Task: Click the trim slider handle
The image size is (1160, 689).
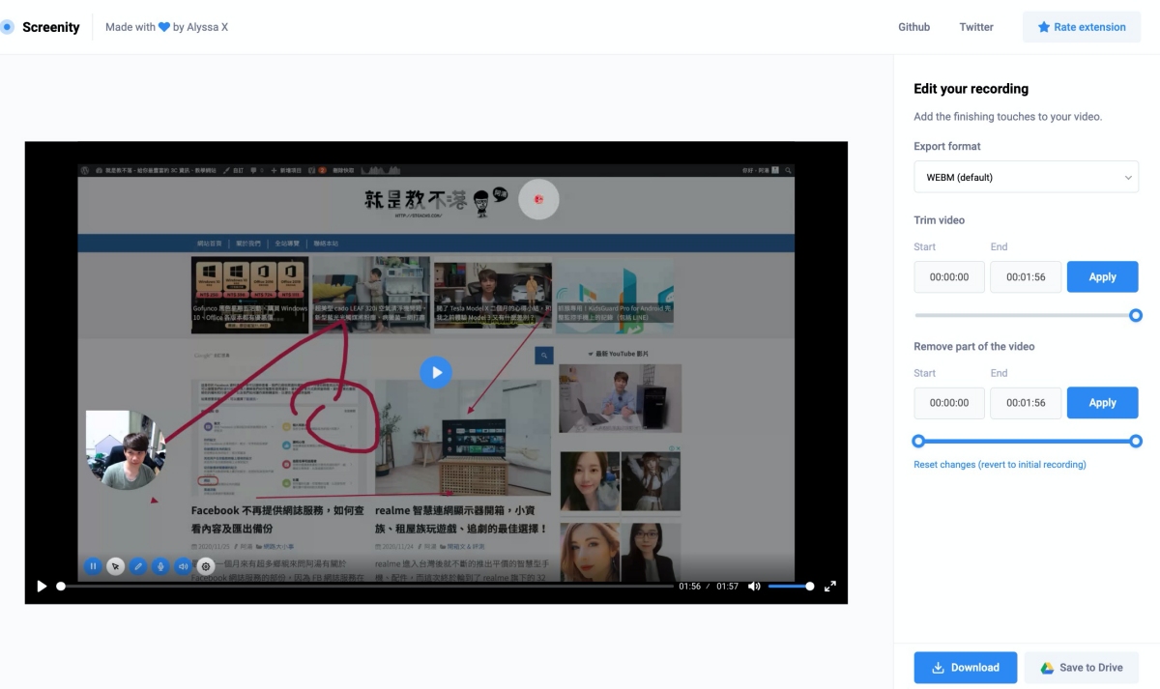Action: (1136, 315)
